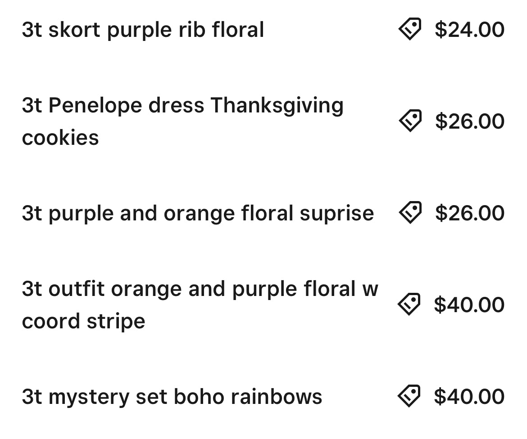The width and height of the screenshot is (527, 439).
Task: Tap the word "Thanksgiving" in dress listing
Action: [277, 106]
